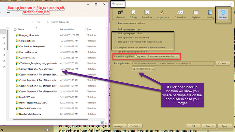Open the General options tab
This screenshot has height=132, width=235.
(120, 14)
